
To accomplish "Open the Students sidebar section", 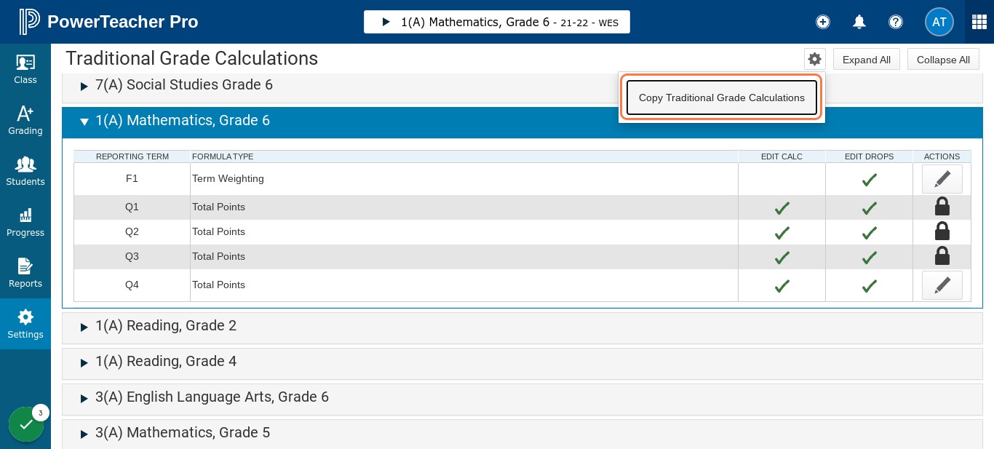I will (25, 171).
